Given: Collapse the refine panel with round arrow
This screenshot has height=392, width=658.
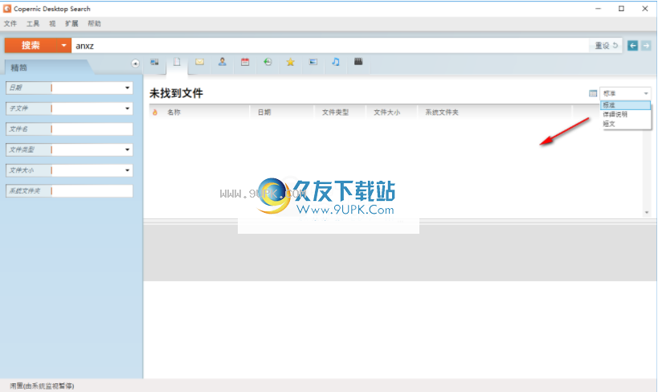Looking at the screenshot, I should [135, 63].
